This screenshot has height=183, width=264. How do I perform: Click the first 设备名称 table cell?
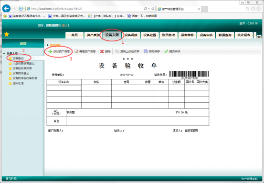(64, 88)
